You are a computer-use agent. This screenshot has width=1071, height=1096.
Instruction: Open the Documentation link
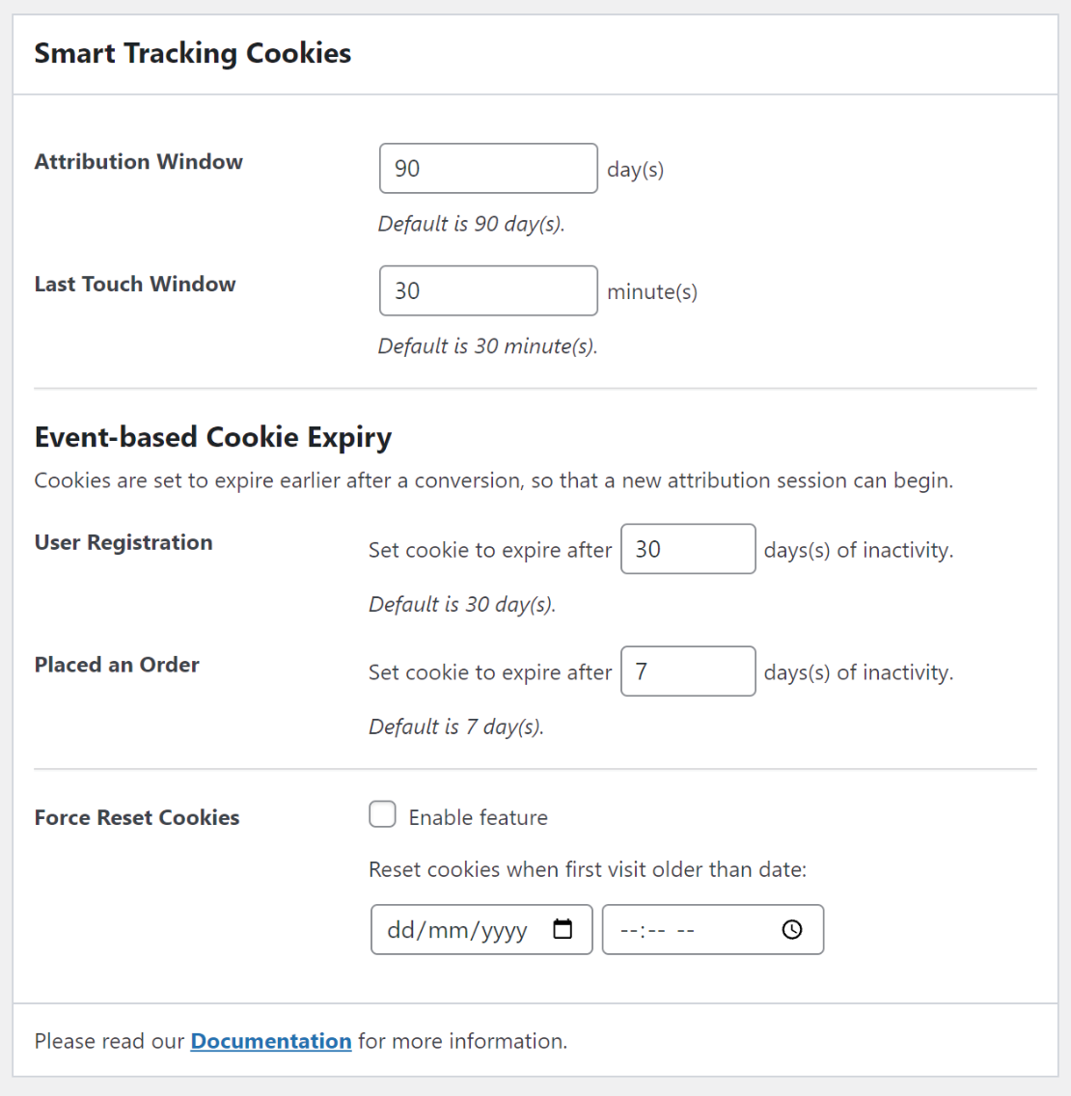[270, 1041]
